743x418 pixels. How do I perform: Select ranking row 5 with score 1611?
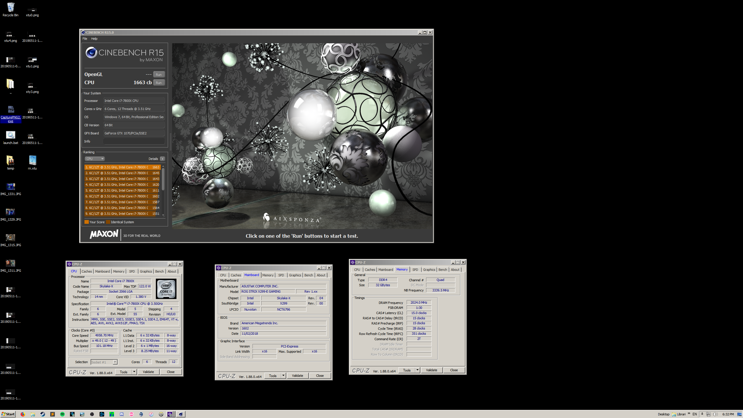tap(122, 190)
